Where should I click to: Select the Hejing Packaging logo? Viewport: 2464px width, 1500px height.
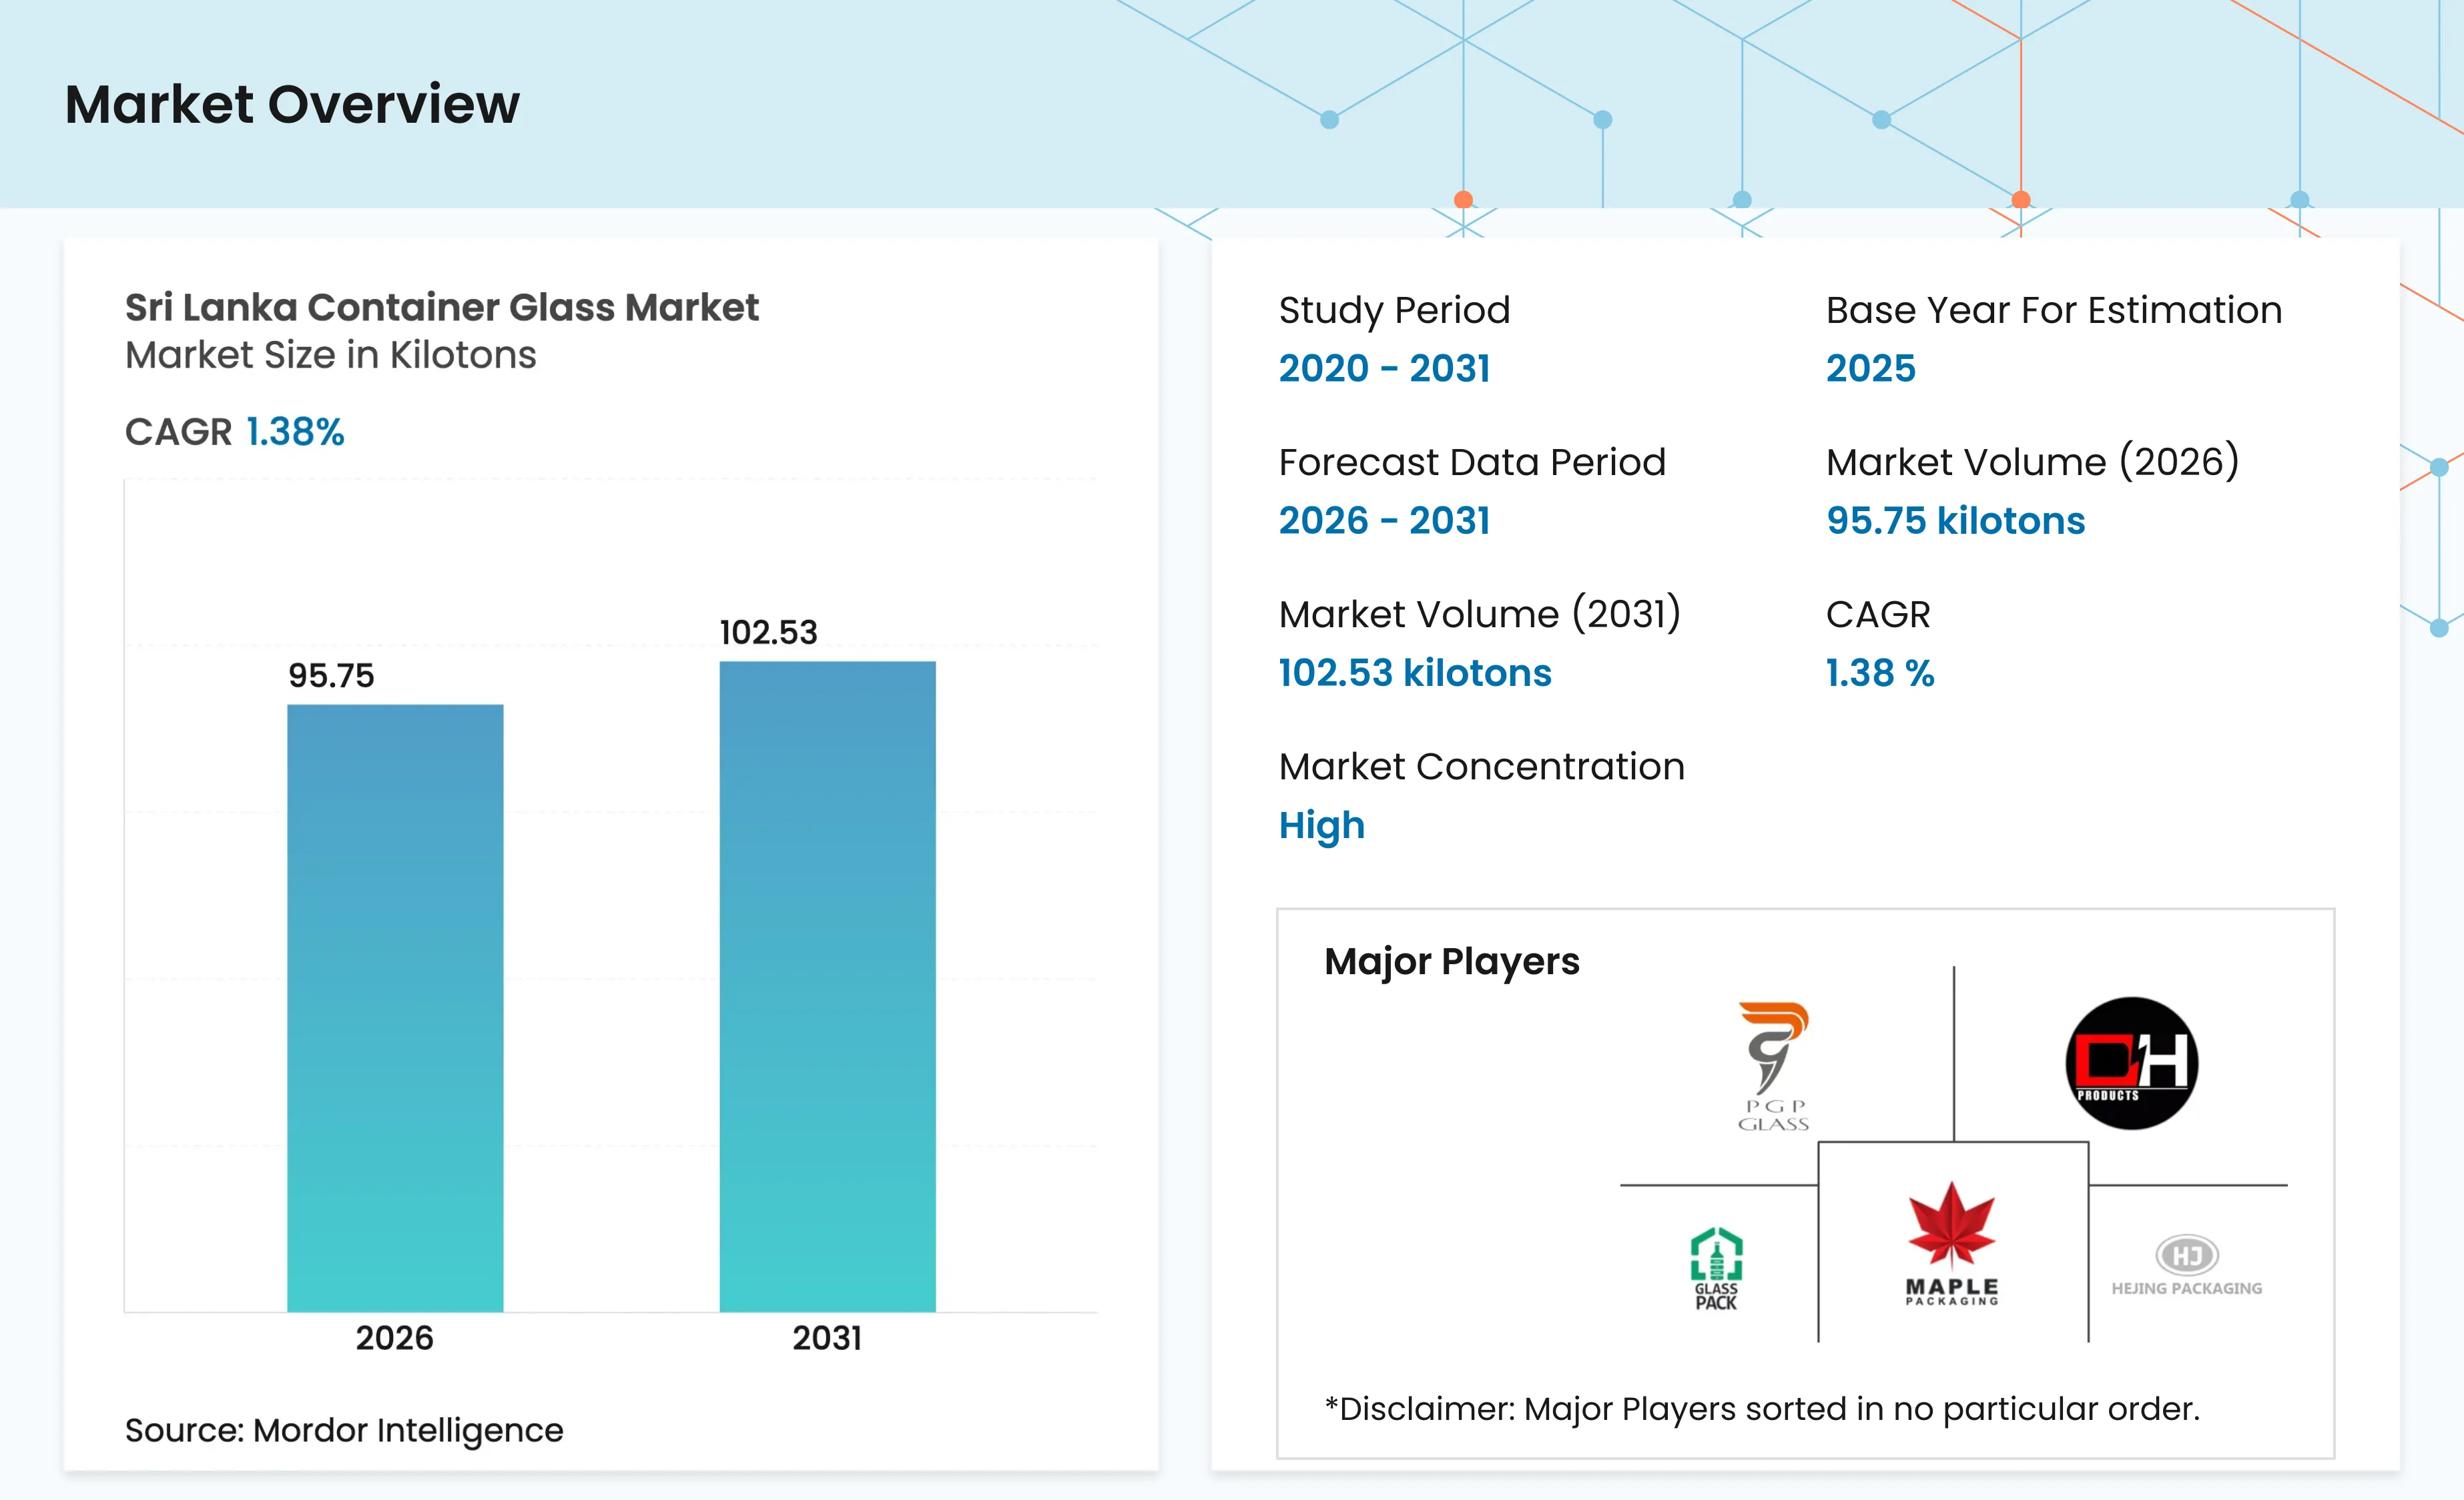tap(2186, 1266)
